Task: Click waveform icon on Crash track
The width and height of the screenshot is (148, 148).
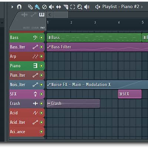Action: pos(35,104)
